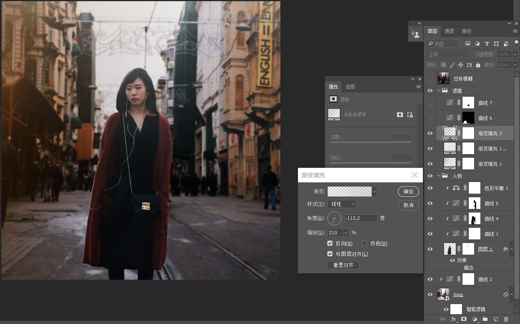
Task: Click the lock position move icon
Action: [460, 65]
